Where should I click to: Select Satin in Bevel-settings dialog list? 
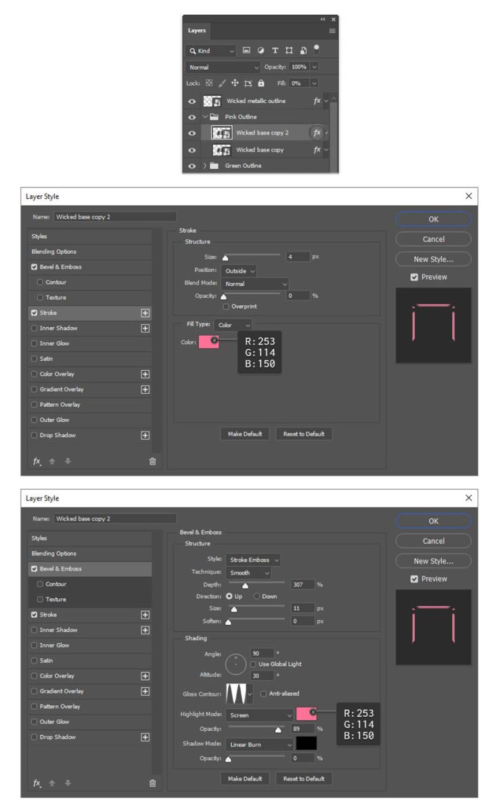click(89, 660)
